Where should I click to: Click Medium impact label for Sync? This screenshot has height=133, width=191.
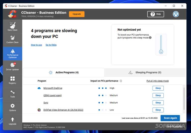114,103
